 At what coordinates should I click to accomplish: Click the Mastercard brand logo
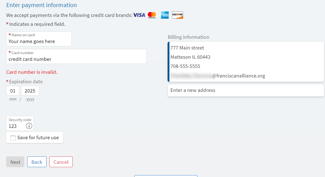pyautogui.click(x=152, y=15)
